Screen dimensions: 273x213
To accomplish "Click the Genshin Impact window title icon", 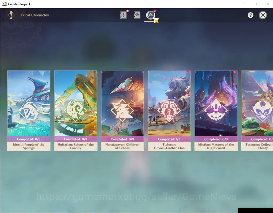I will tap(5, 4).
